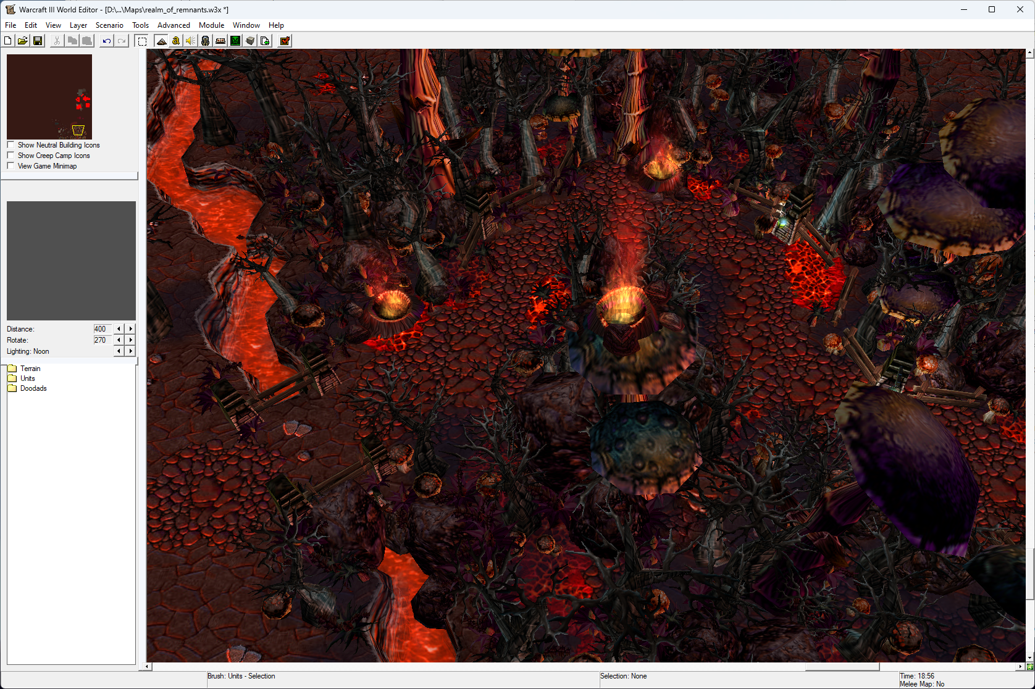Click the Cut scissors toolbar icon
1035x689 pixels.
click(x=57, y=41)
